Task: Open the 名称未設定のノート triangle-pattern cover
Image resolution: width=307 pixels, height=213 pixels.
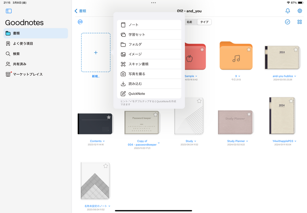Action: tap(95, 181)
